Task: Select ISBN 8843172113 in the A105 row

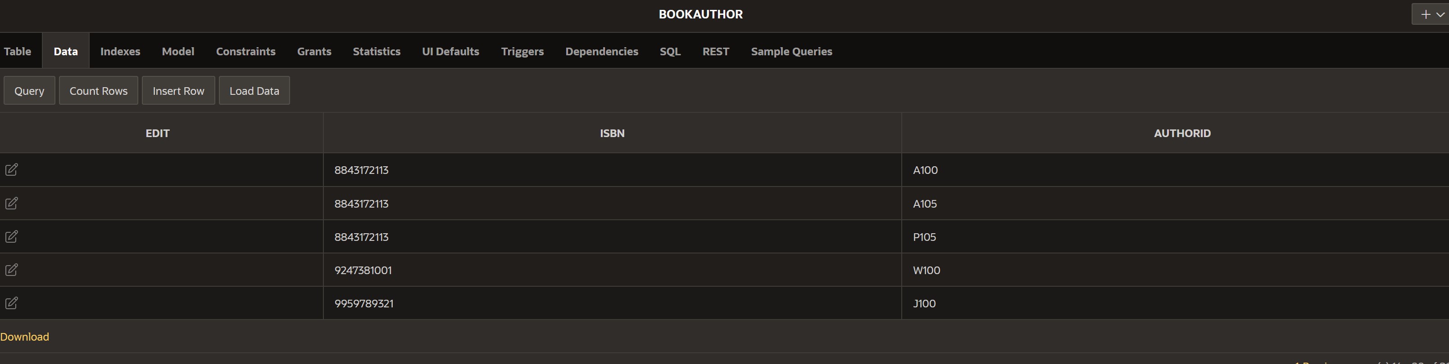Action: (612, 203)
